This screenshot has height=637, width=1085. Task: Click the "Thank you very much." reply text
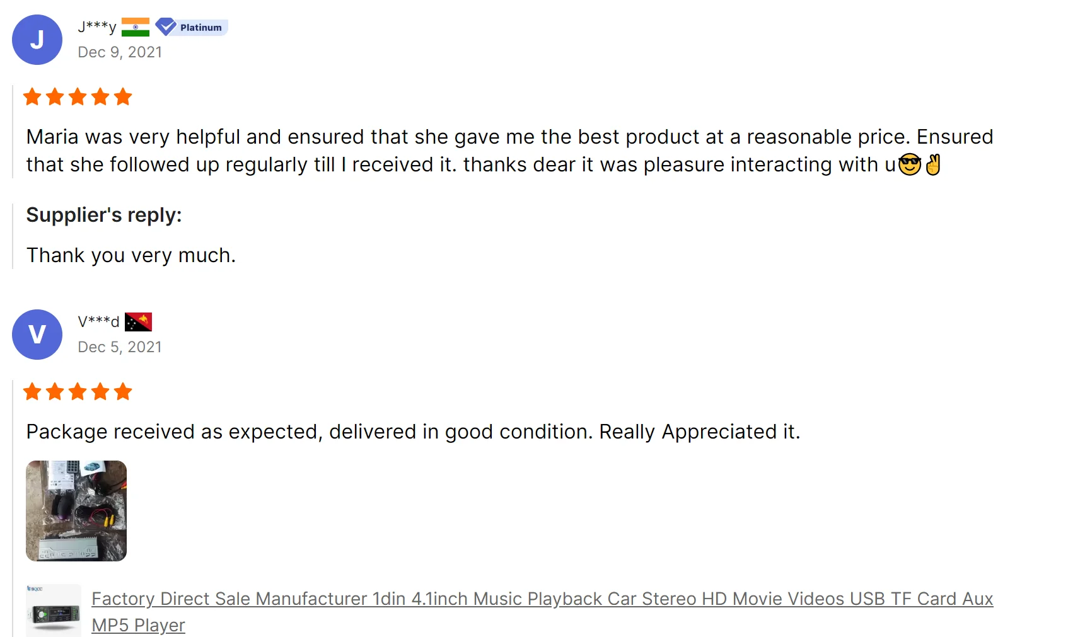[x=131, y=255]
